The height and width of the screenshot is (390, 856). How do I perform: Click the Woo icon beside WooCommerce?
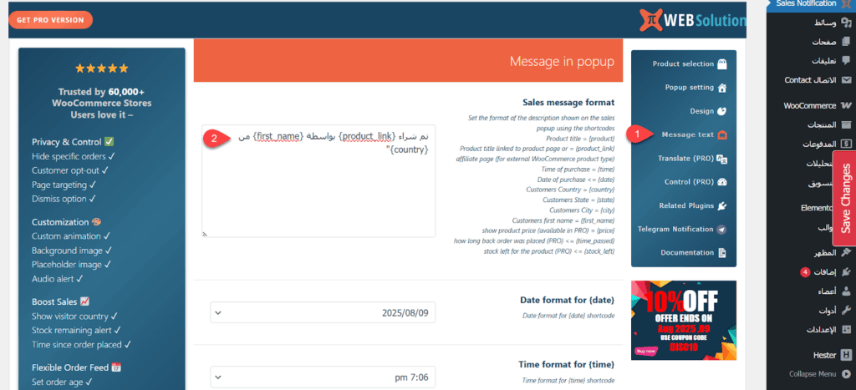click(x=846, y=105)
